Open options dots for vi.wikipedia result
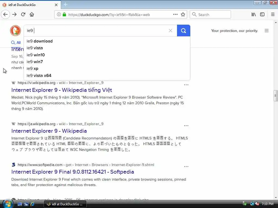The width and height of the screenshot is (278, 208). click(x=186, y=85)
